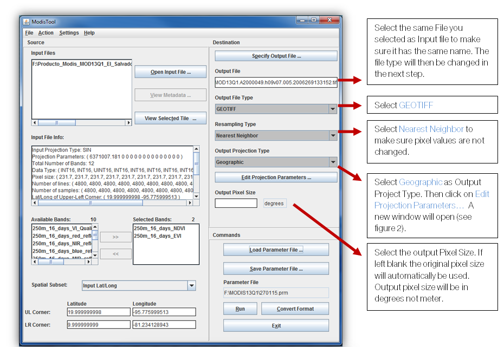
Task: Open the Settings menu
Action: pos(69,33)
